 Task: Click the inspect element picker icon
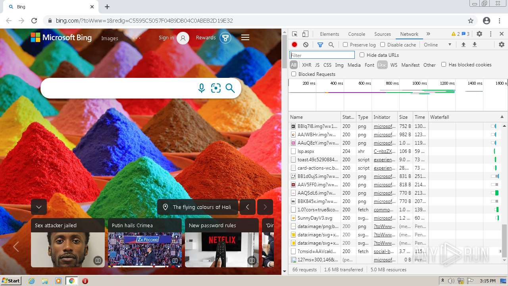[x=294, y=34]
